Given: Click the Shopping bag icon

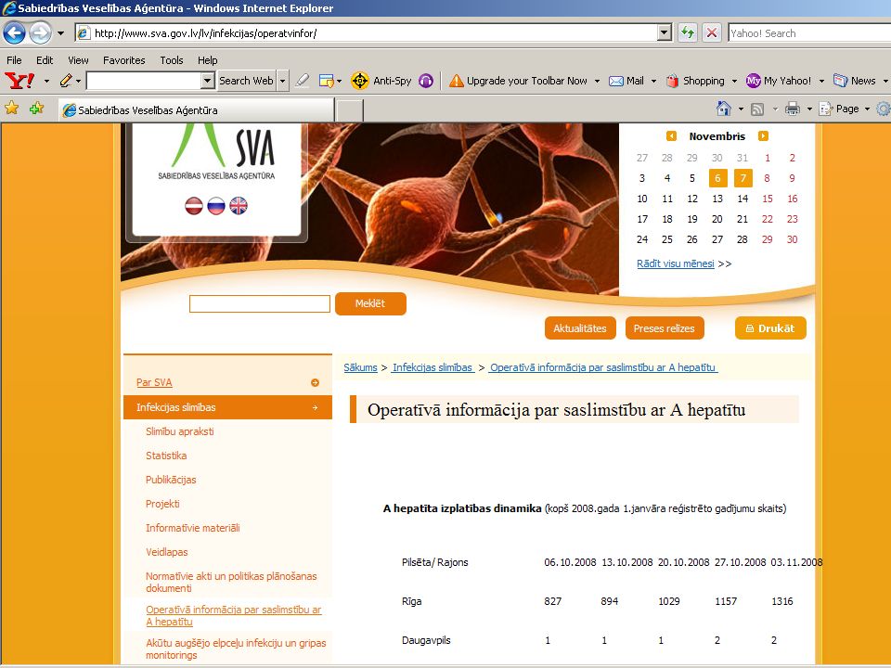Looking at the screenshot, I should pyautogui.click(x=673, y=81).
